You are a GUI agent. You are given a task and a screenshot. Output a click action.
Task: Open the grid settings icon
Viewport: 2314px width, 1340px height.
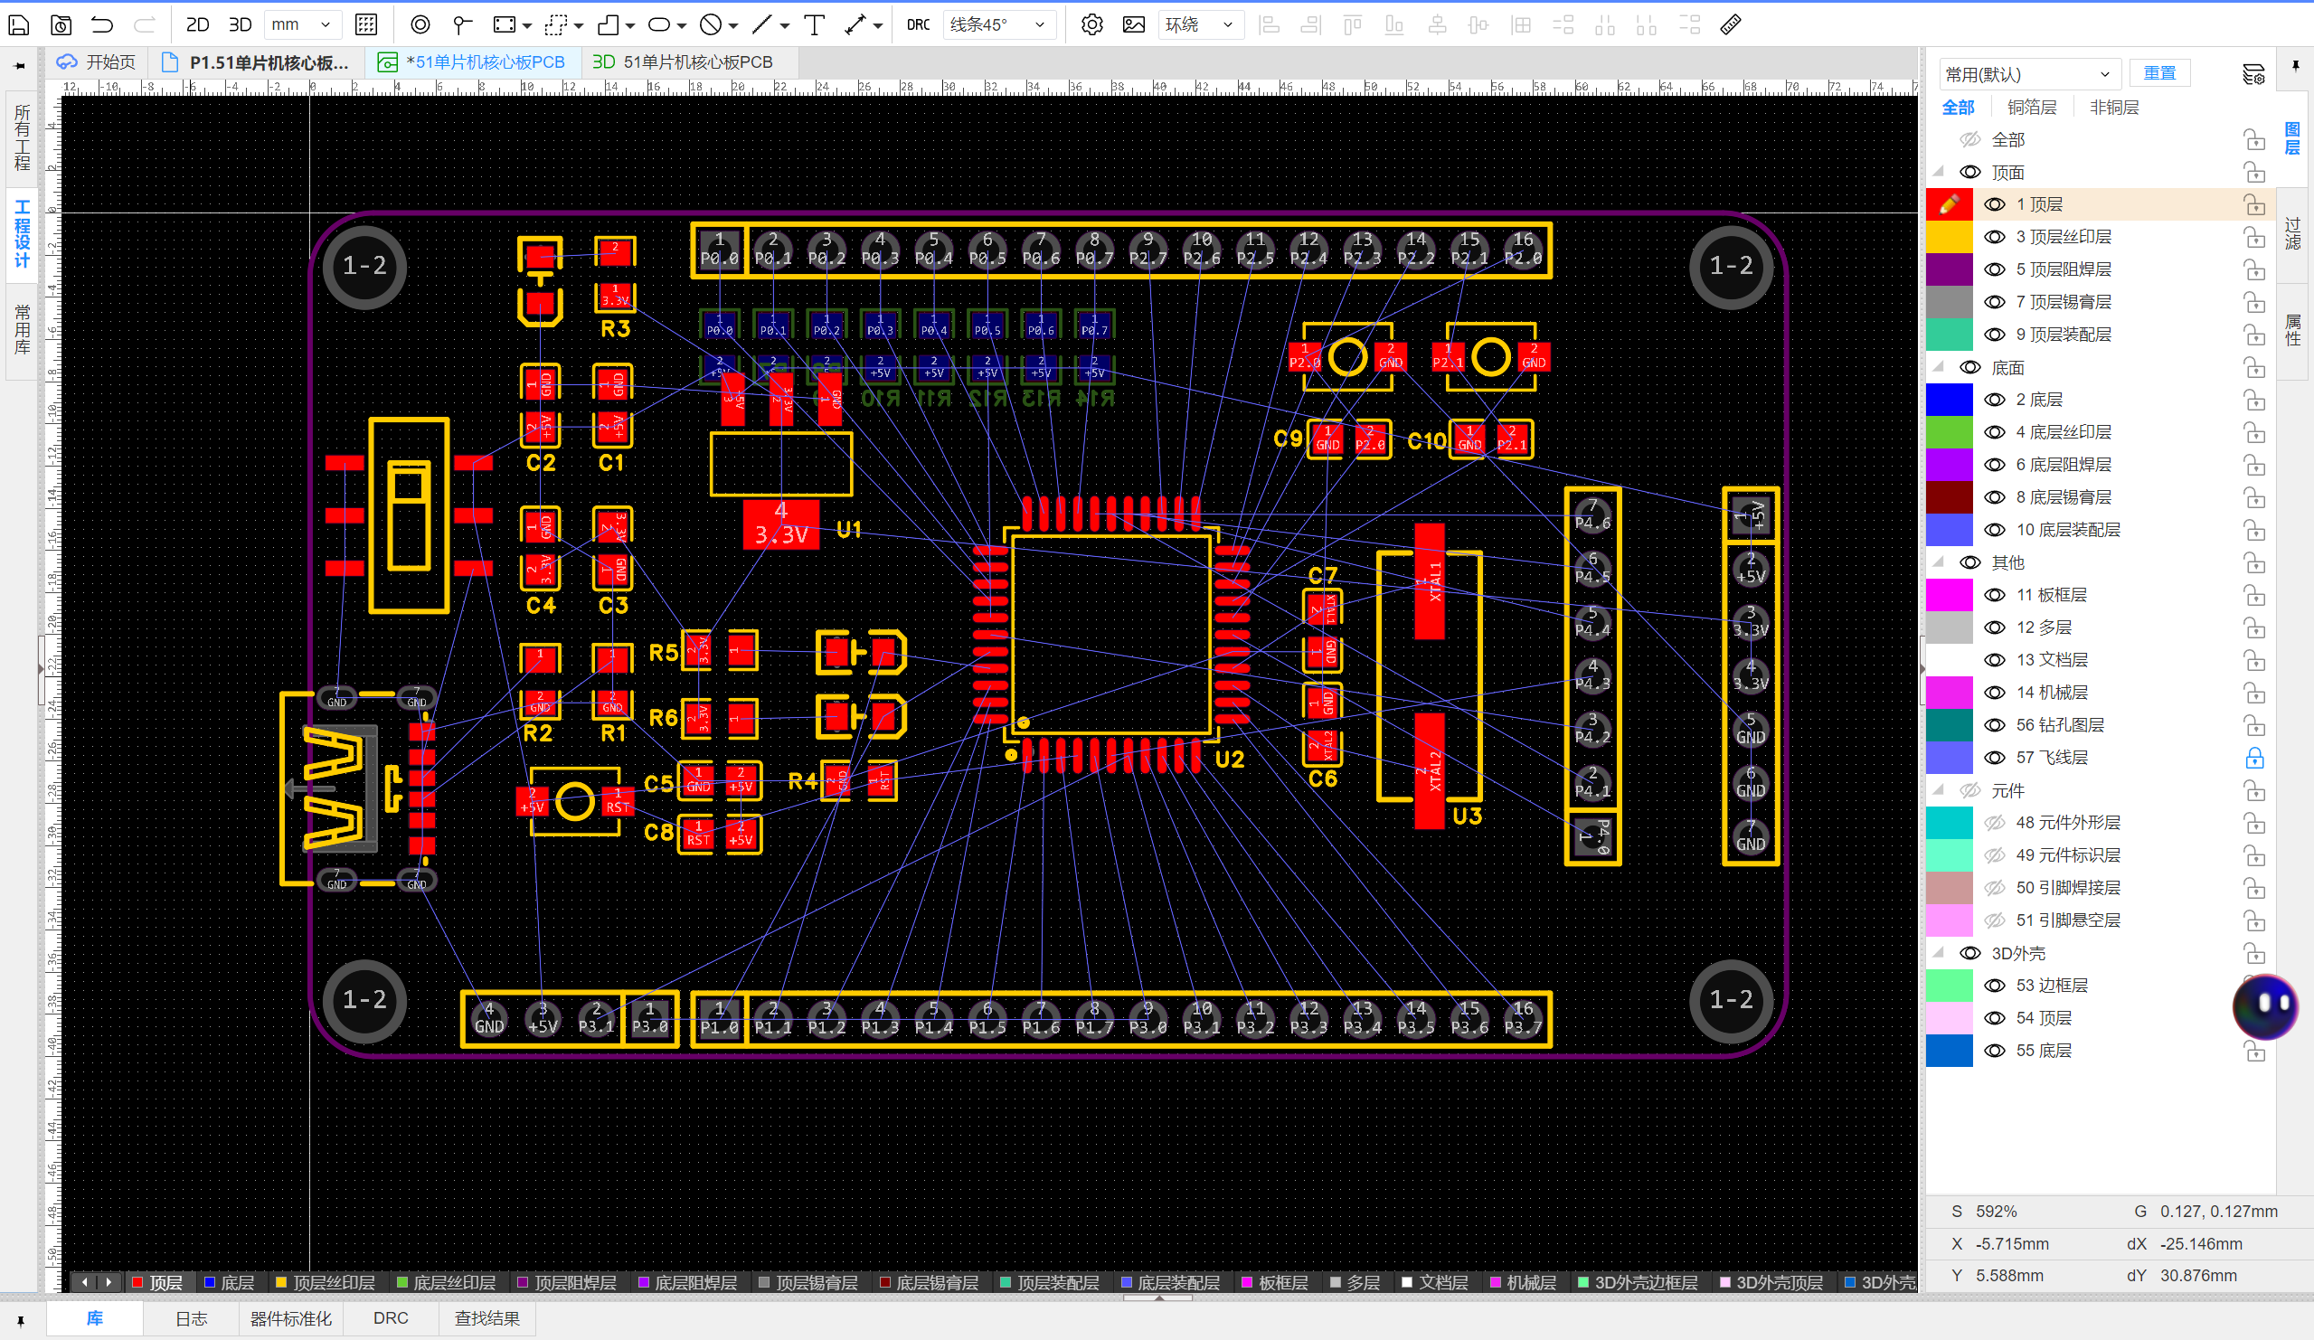click(365, 24)
